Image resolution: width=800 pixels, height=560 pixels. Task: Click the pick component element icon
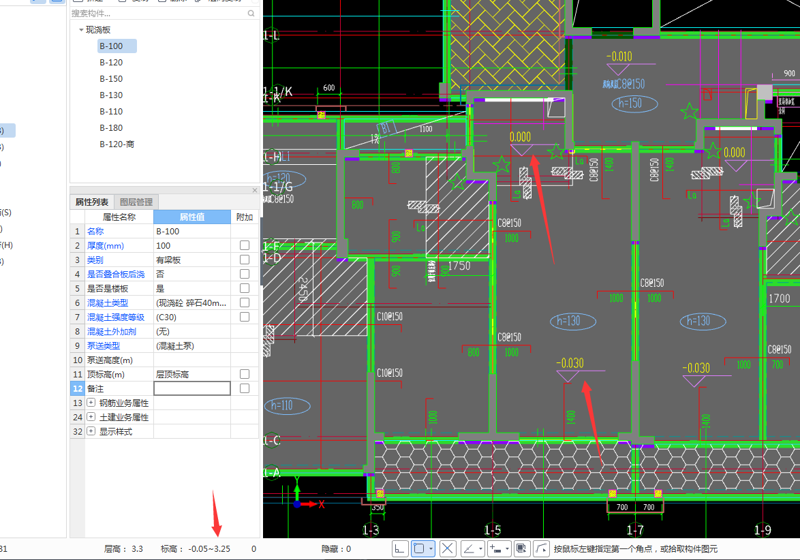click(522, 548)
